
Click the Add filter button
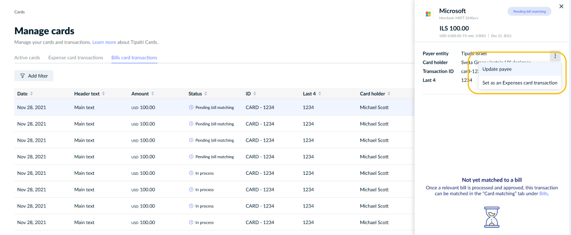(x=34, y=76)
